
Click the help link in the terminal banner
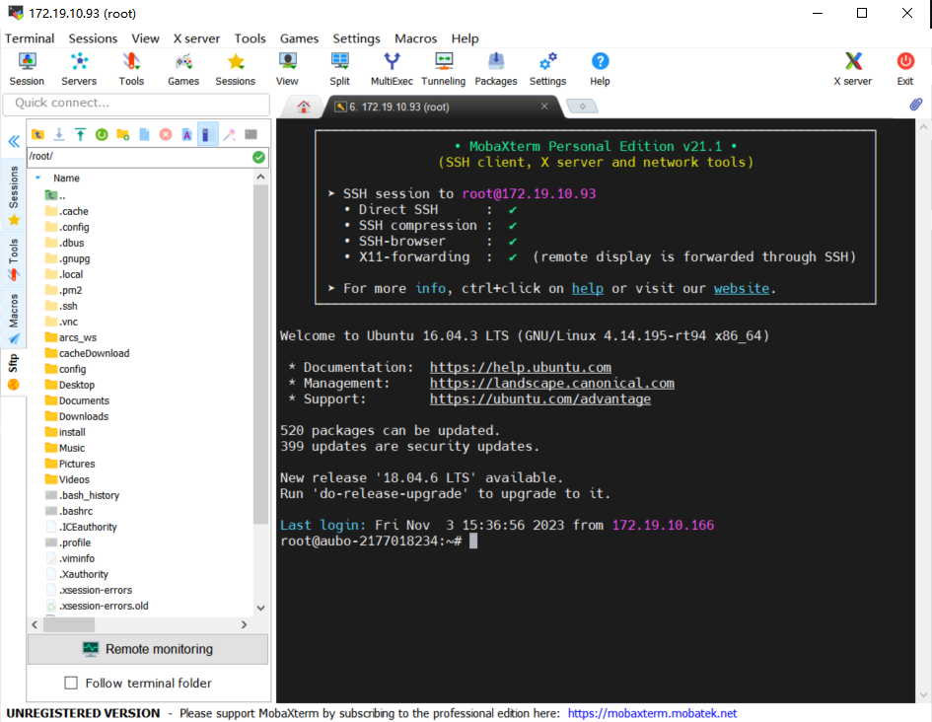(x=587, y=289)
